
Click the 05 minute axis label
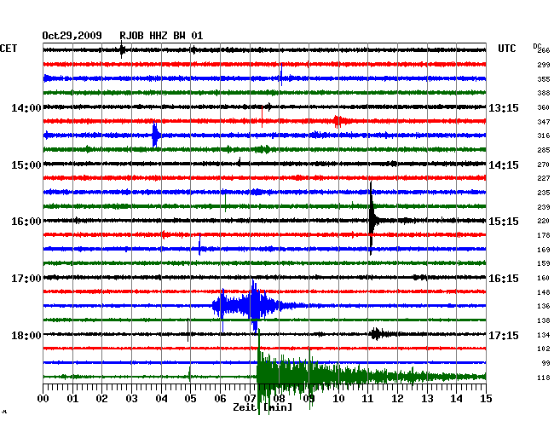pos(190,399)
